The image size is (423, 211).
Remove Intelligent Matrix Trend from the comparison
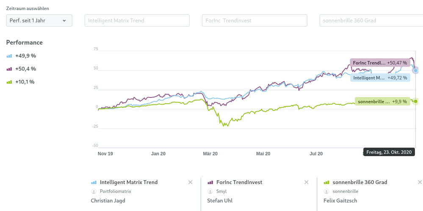(x=190, y=182)
